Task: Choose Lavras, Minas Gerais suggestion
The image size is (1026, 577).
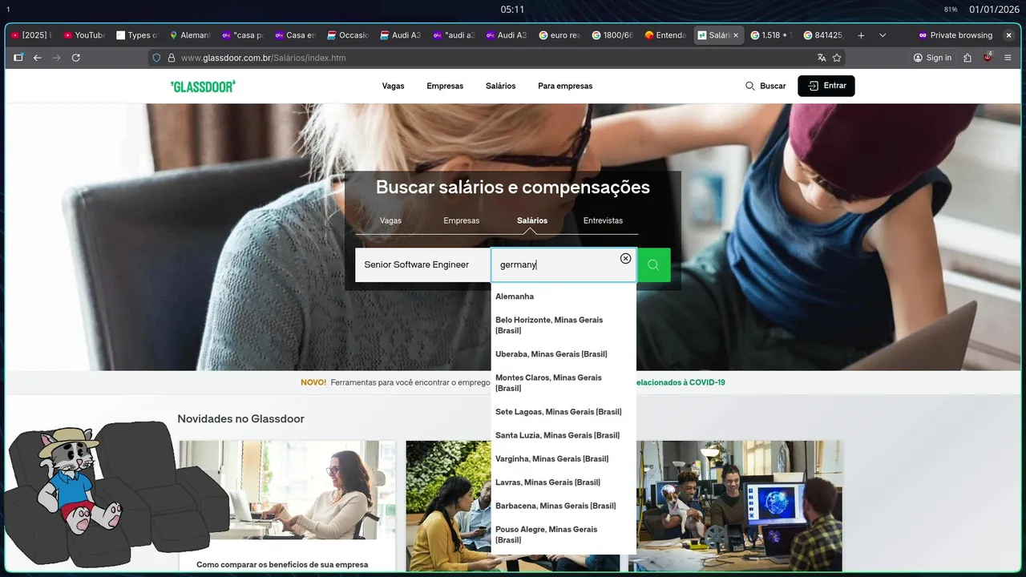Action: (563, 482)
